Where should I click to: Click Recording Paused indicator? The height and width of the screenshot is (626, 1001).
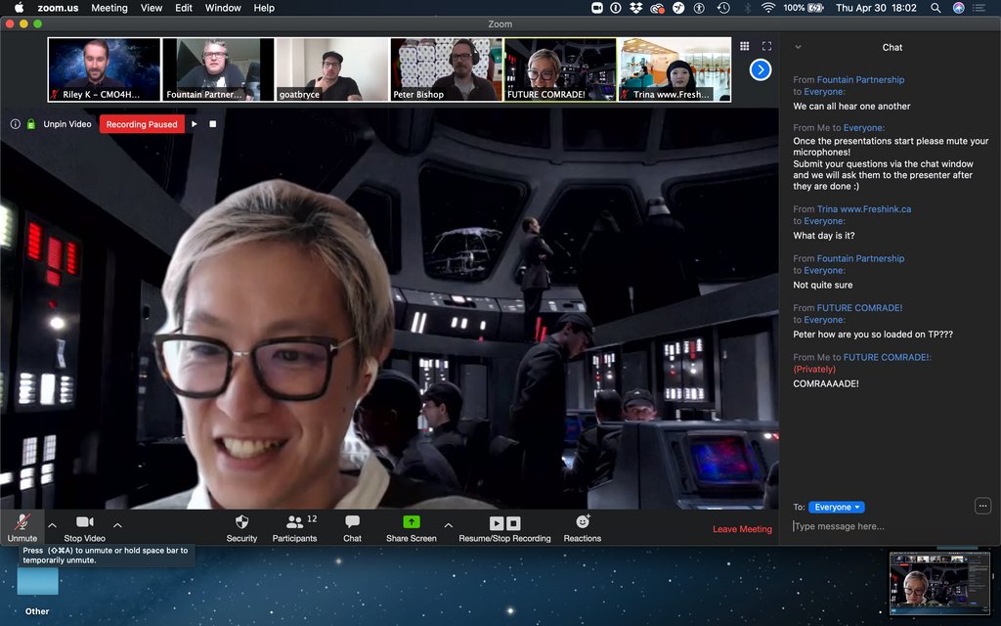pyautogui.click(x=142, y=124)
